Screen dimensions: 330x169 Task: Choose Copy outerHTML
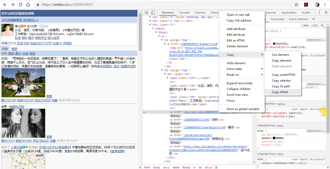(x=283, y=75)
